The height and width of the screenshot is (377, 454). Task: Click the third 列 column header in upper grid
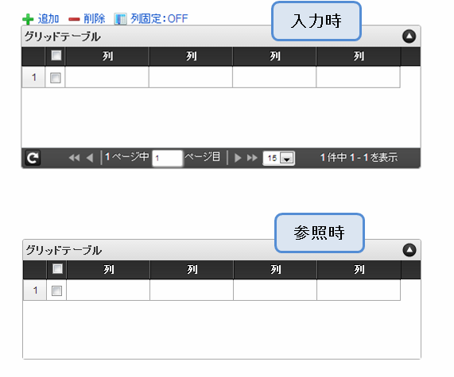(274, 56)
